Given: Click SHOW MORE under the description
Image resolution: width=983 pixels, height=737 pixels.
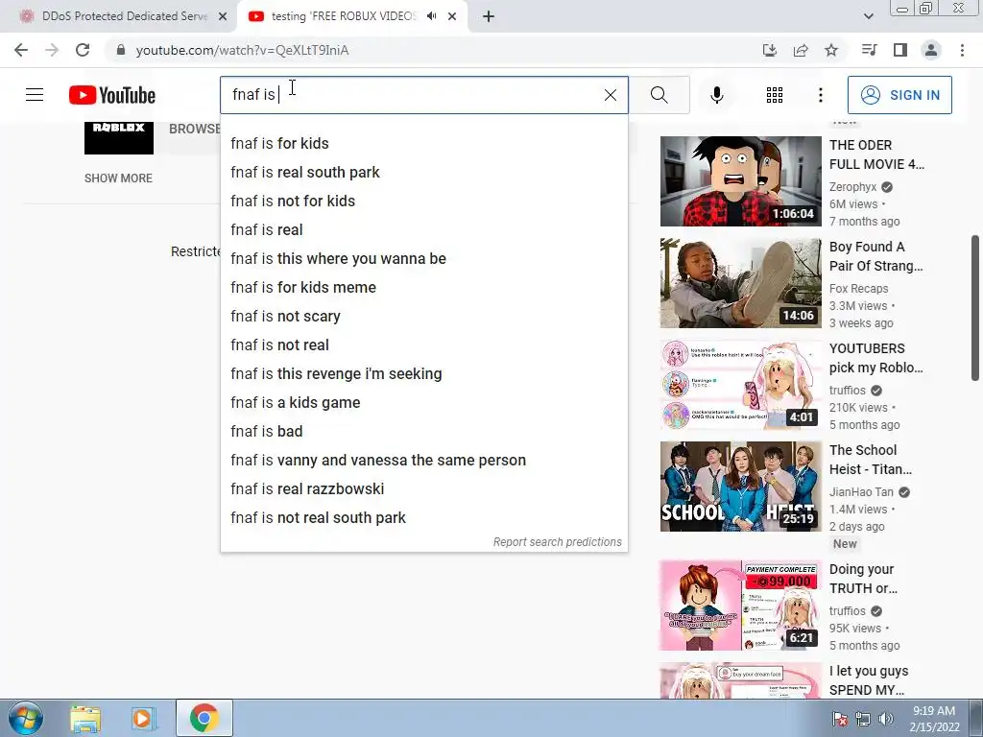Looking at the screenshot, I should [x=118, y=178].
